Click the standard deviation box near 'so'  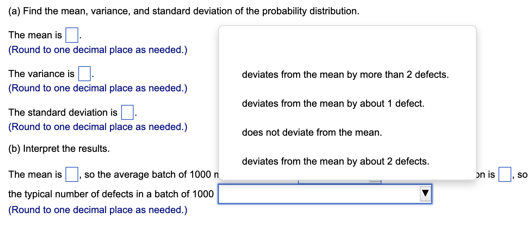pyautogui.click(x=505, y=174)
